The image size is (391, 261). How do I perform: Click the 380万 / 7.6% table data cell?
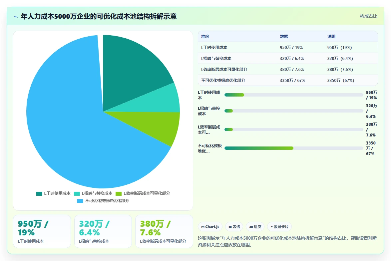tap(292, 69)
